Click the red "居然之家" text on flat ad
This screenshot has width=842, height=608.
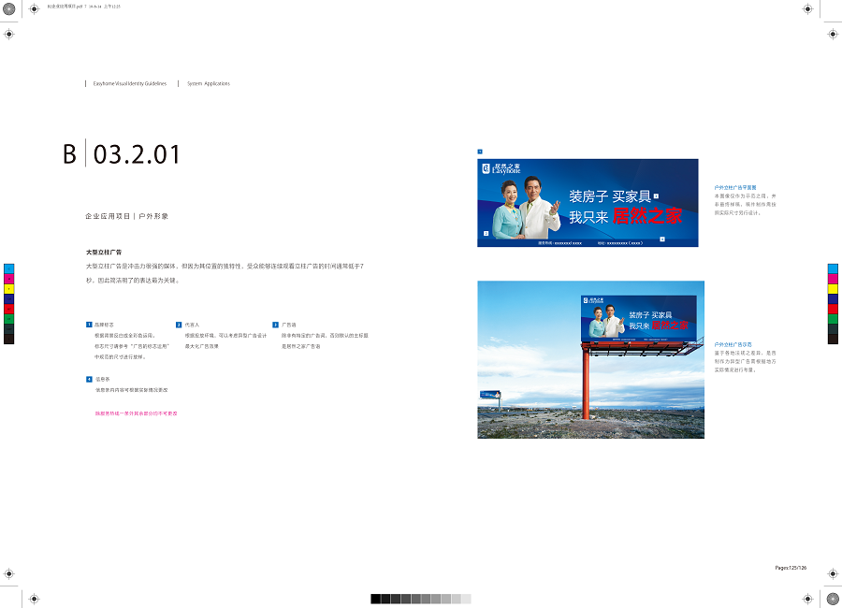click(x=647, y=216)
